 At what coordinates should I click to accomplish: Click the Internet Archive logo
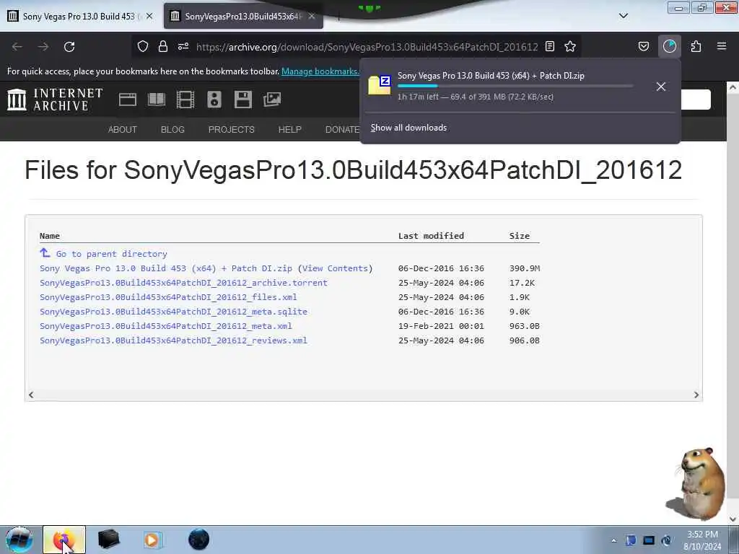(x=55, y=100)
